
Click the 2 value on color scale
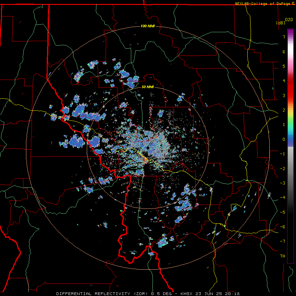point(284,110)
